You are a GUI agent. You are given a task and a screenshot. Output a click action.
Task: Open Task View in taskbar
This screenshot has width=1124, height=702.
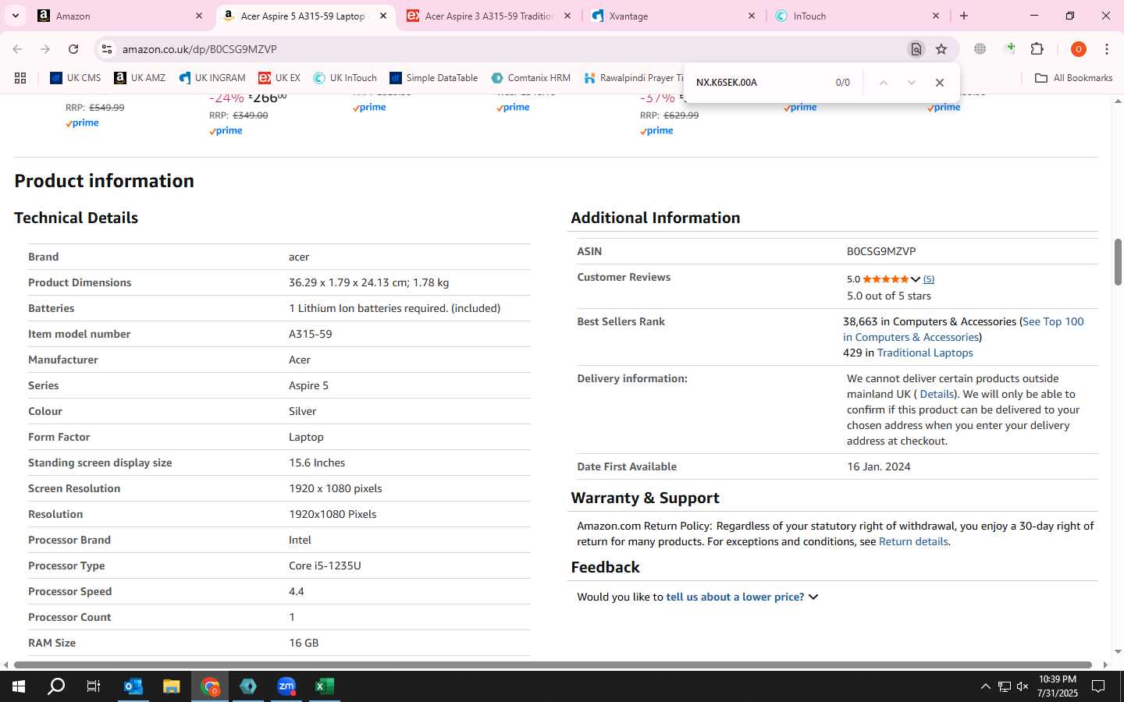(x=94, y=686)
